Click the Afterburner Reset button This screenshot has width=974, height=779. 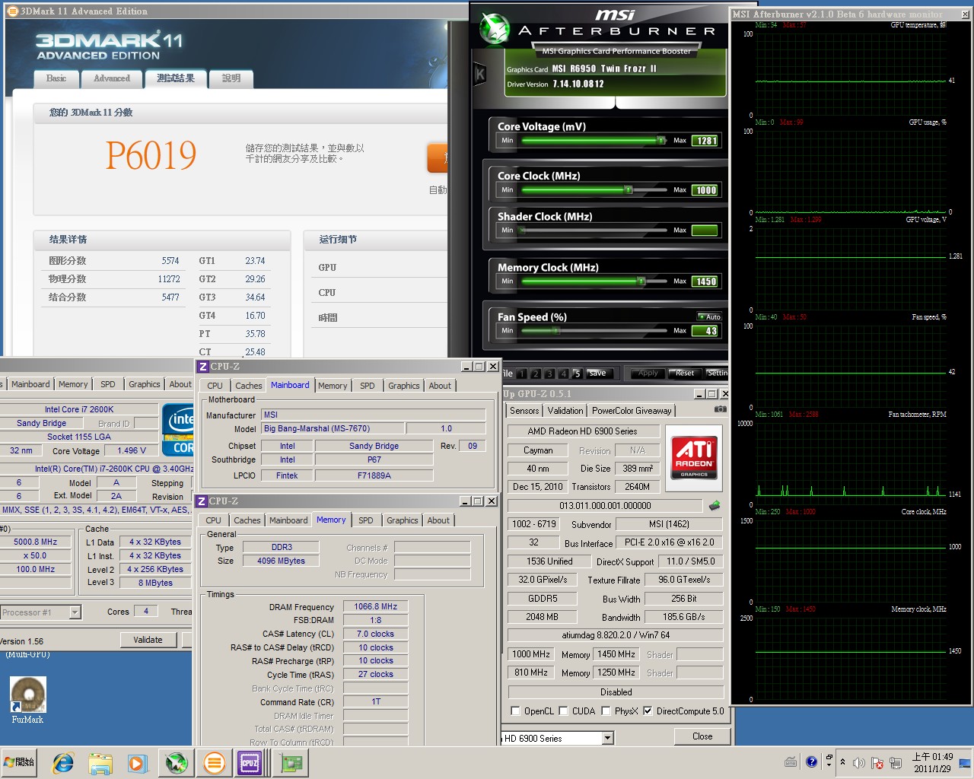pos(684,374)
